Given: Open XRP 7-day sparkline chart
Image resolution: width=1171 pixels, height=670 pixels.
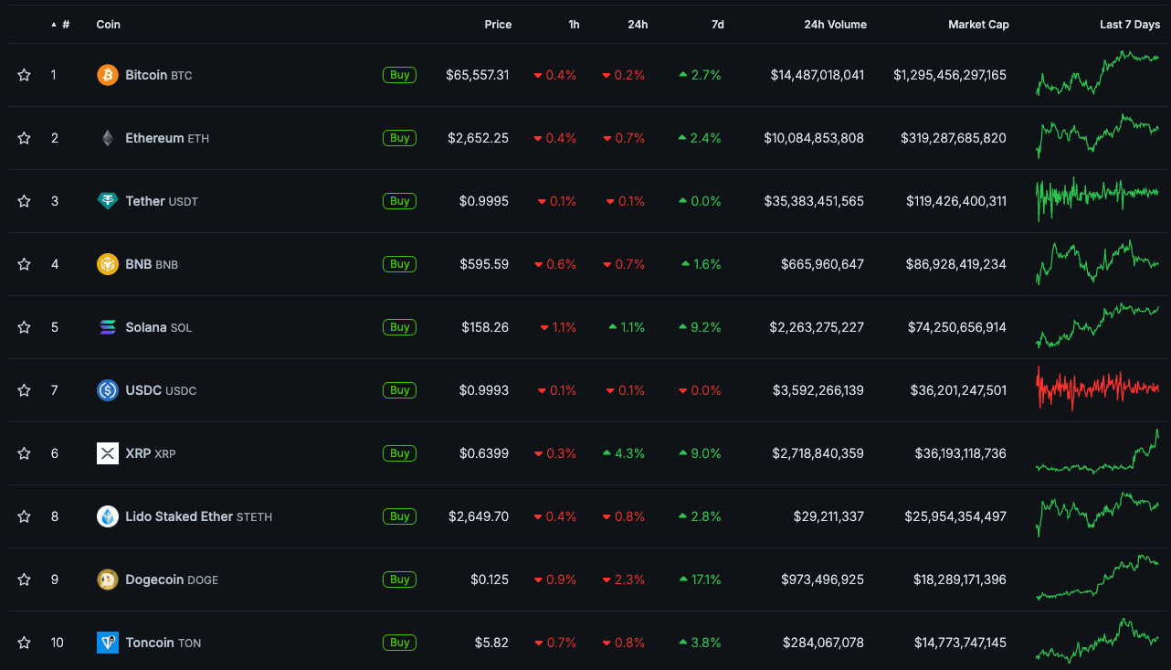Looking at the screenshot, I should (1097, 452).
